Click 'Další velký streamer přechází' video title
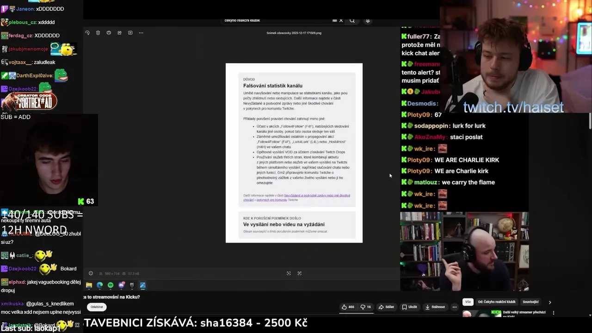 pos(524,314)
